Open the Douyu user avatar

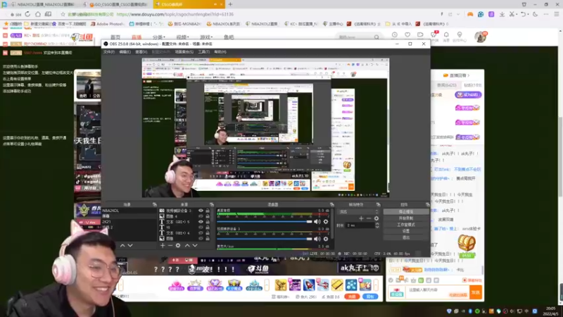tap(480, 37)
